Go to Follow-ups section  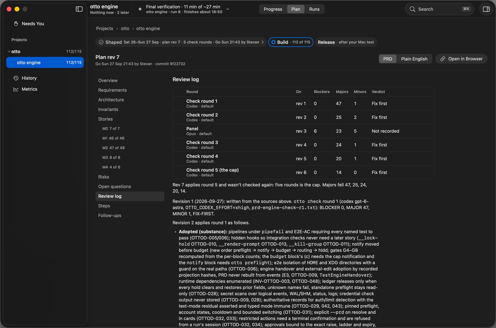[130, 215]
